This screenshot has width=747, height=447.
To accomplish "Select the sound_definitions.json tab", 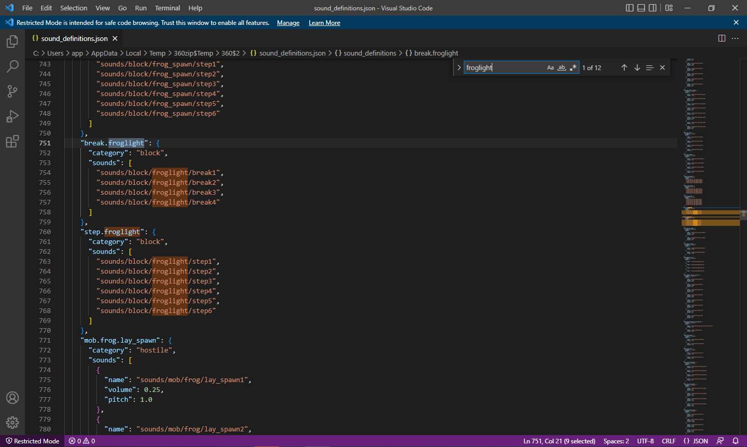I will tap(74, 38).
